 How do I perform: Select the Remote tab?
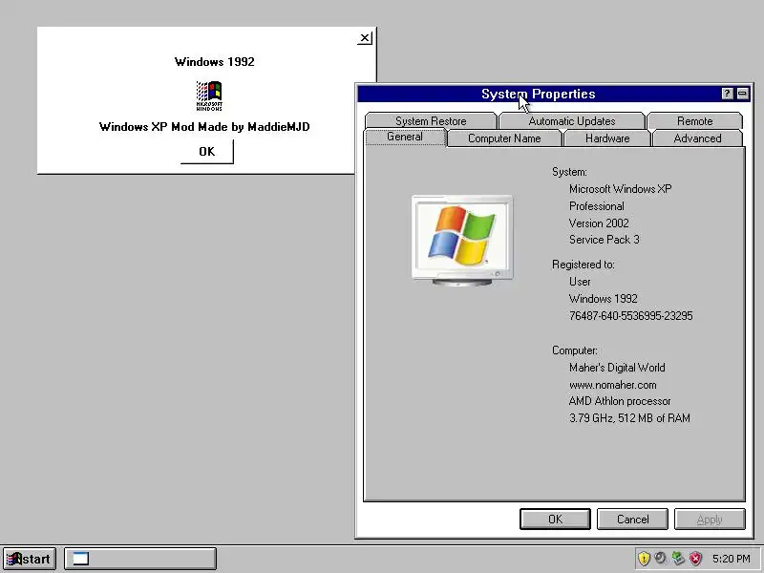click(x=695, y=121)
